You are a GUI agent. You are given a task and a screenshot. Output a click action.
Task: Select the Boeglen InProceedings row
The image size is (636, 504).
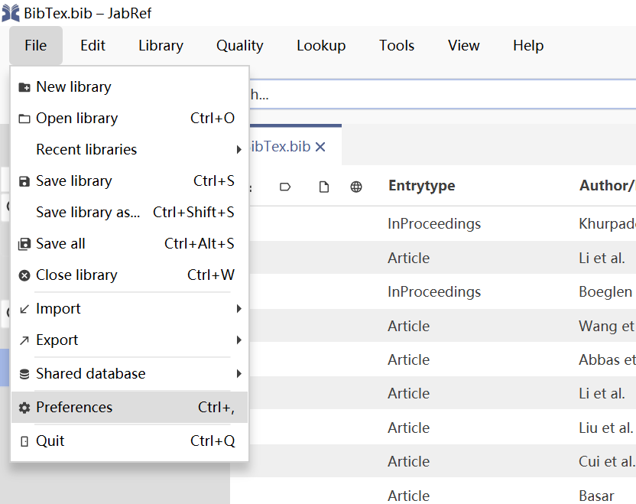pyautogui.click(x=434, y=291)
